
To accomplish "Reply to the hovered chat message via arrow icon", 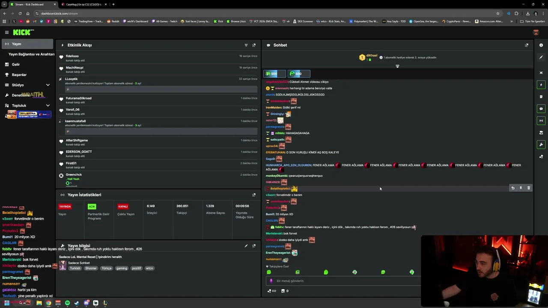I will point(513,188).
